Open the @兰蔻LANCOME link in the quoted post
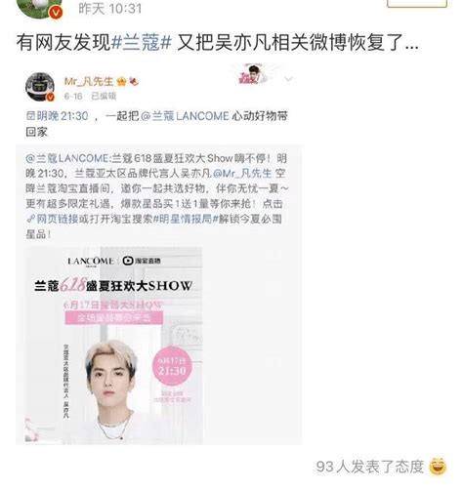 [x=66, y=158]
